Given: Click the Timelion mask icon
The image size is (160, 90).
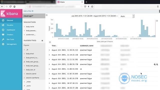Looking at the screenshot, I should click(3, 34).
